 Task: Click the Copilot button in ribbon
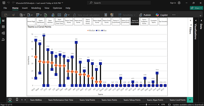click(x=162, y=15)
